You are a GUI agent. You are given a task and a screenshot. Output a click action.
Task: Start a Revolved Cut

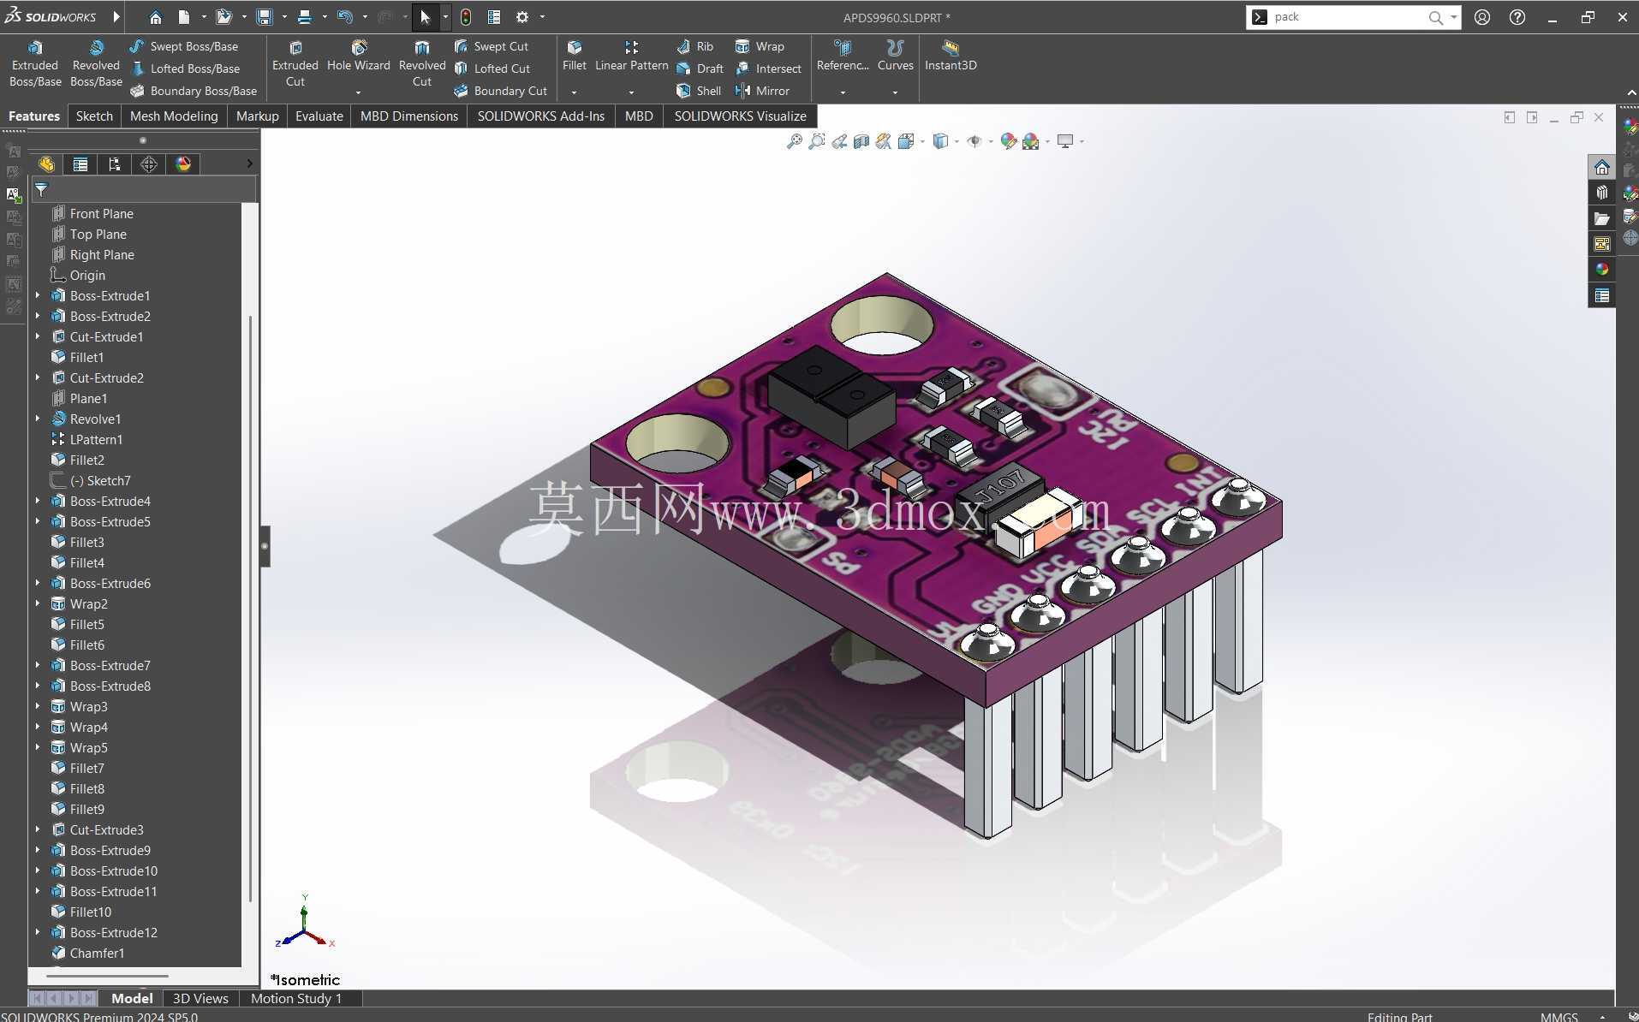[x=422, y=64]
